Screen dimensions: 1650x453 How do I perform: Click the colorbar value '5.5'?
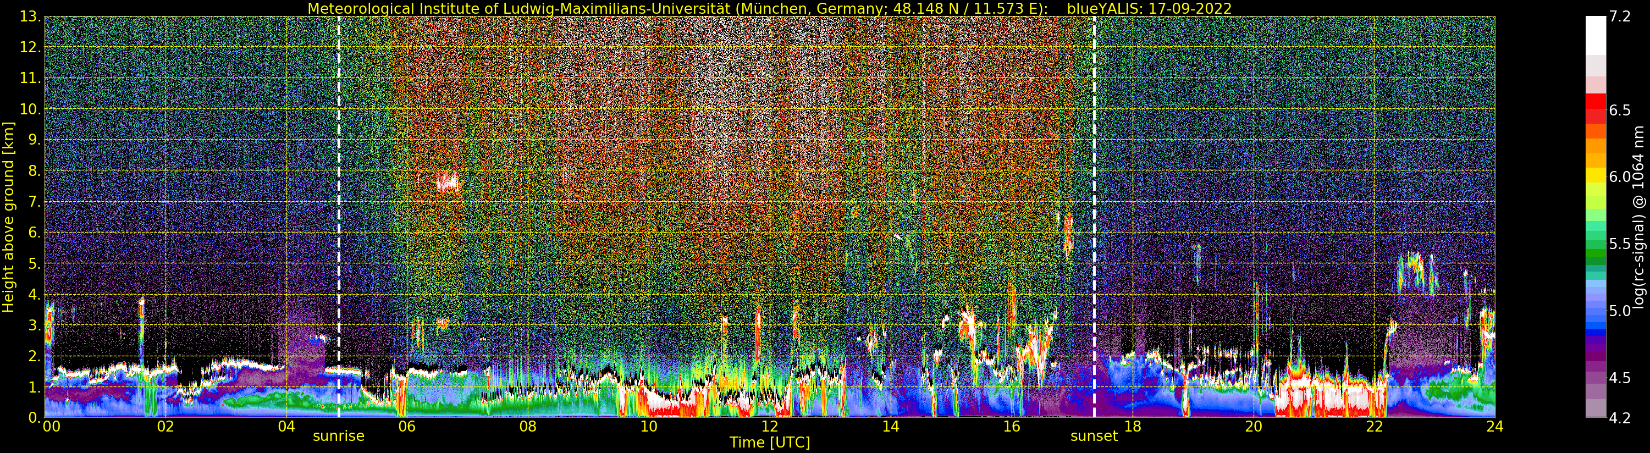pos(1620,244)
